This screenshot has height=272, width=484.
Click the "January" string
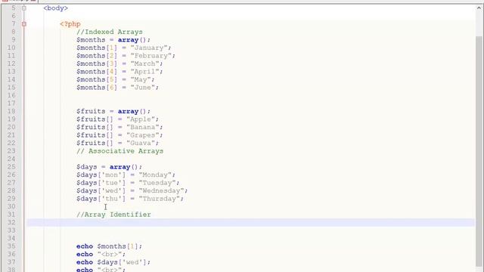149,48
